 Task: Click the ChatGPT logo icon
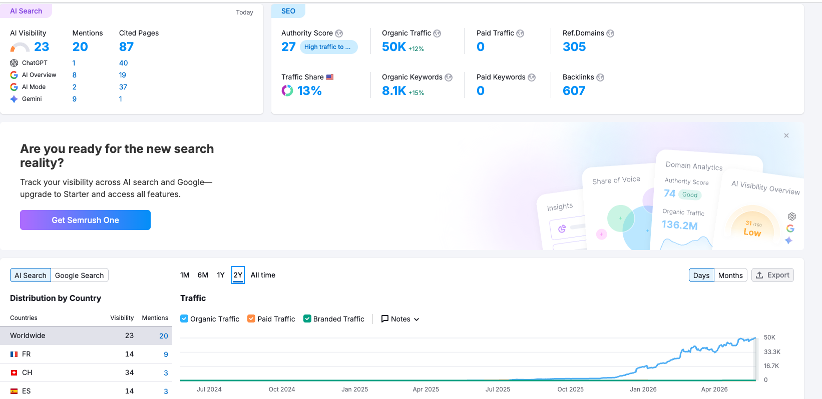[x=14, y=63]
